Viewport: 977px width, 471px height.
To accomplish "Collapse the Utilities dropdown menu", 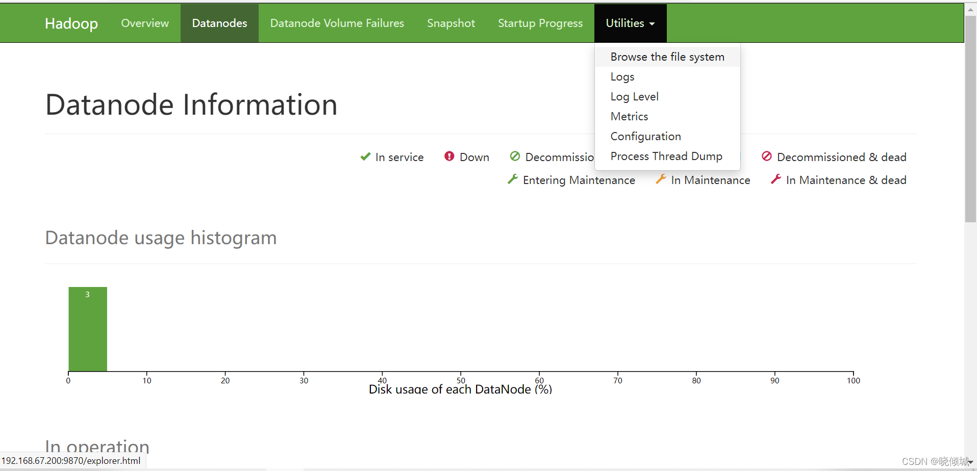I will tap(630, 23).
